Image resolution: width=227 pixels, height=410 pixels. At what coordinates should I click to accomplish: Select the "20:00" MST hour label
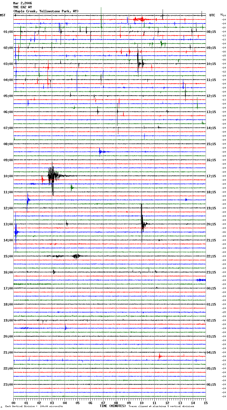point(8,336)
